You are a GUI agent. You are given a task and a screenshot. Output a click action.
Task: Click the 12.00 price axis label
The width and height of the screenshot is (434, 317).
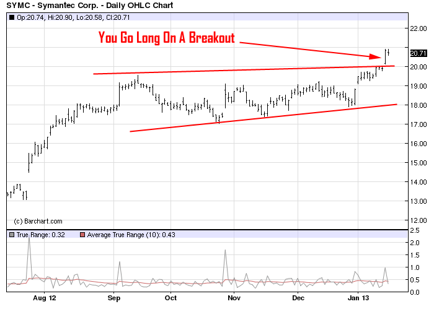pyautogui.click(x=418, y=220)
